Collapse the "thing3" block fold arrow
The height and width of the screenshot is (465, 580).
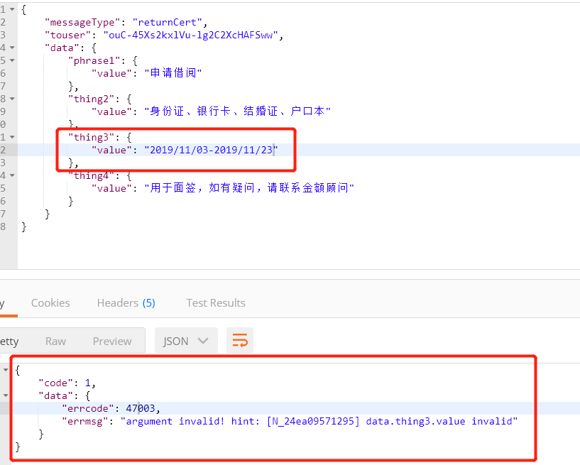pos(12,137)
